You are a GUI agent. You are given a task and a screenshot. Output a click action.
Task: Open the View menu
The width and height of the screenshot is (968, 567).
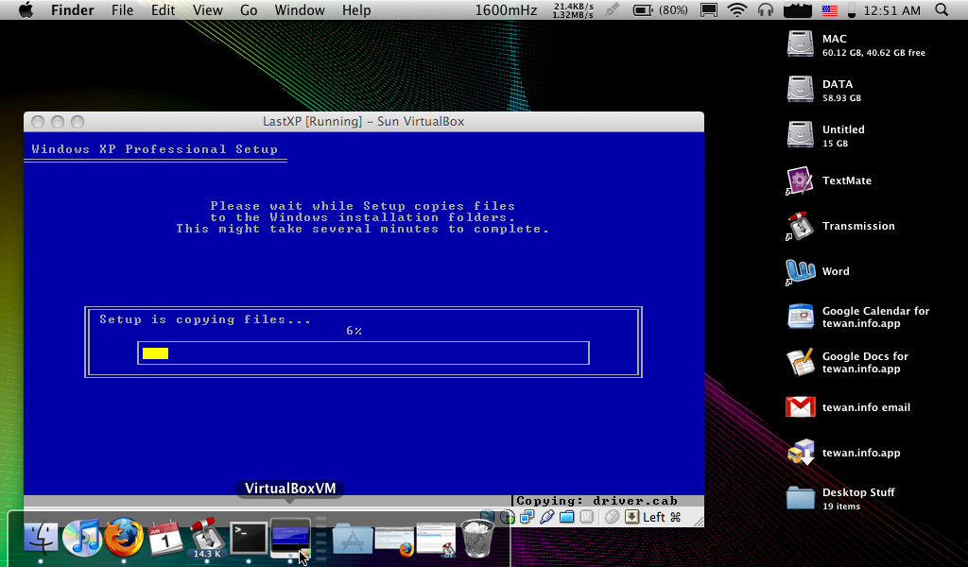coord(207,9)
